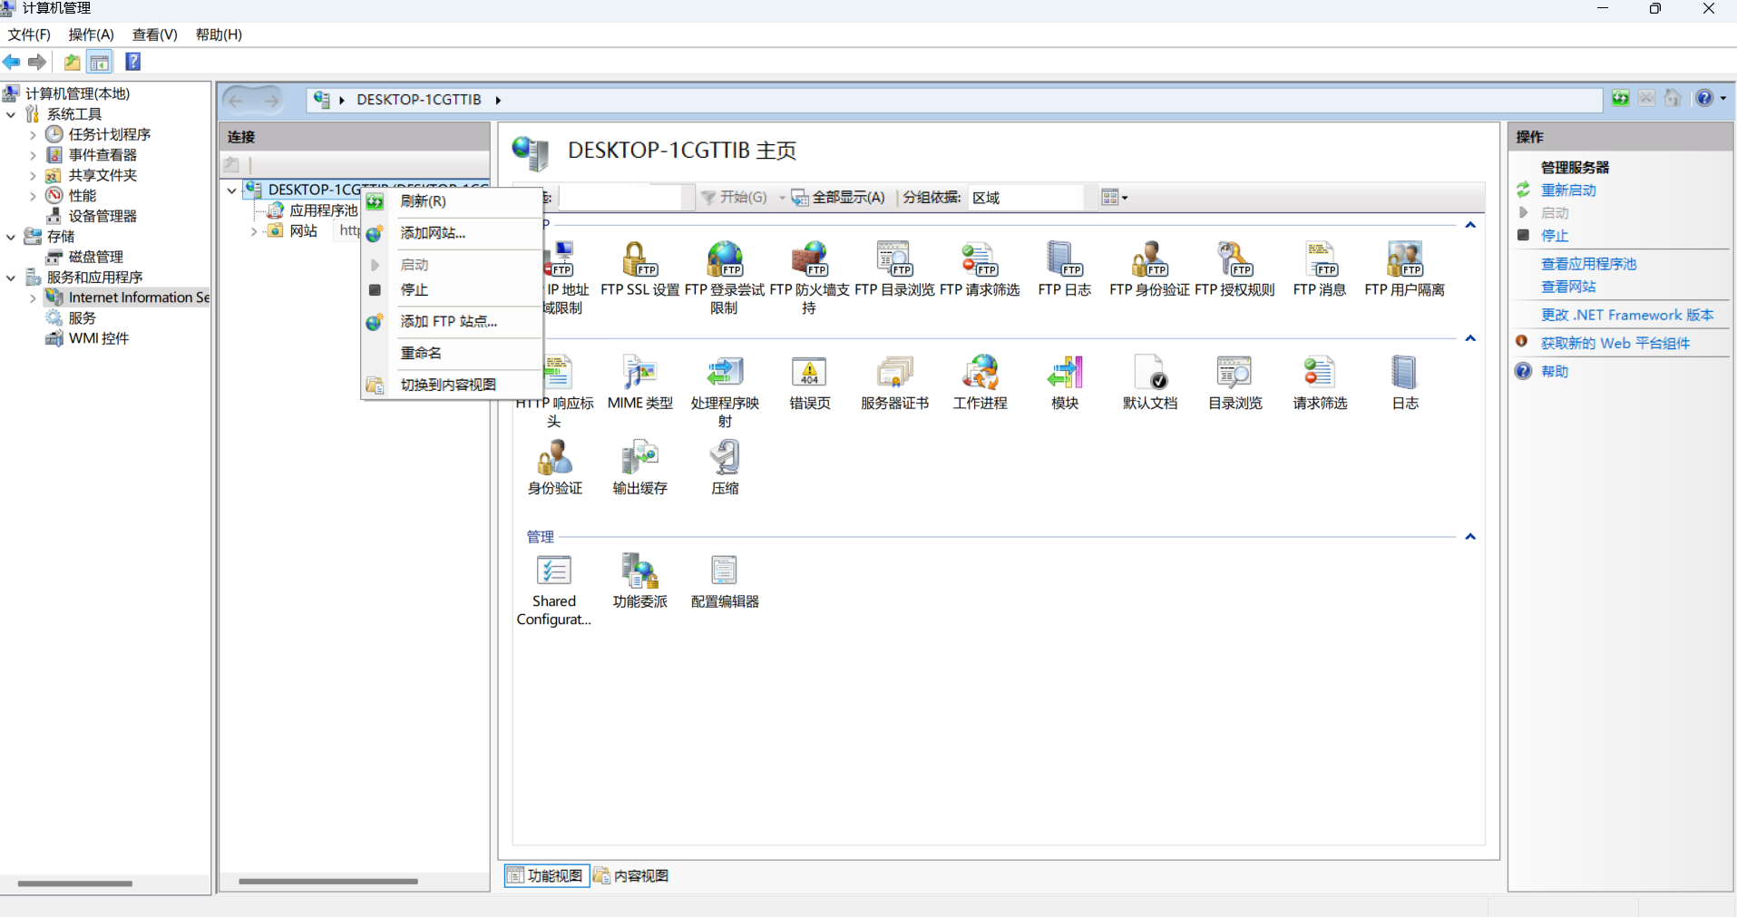Open the 操作(A) menu
The width and height of the screenshot is (1737, 917).
(91, 34)
